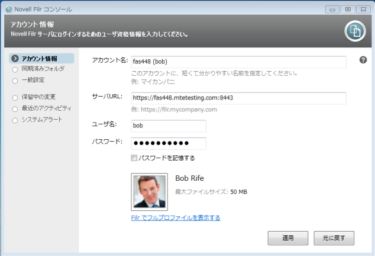This screenshot has height=256, width=375.
Task: Toggle パスワードを記憶する checkbox
Action: (x=134, y=158)
